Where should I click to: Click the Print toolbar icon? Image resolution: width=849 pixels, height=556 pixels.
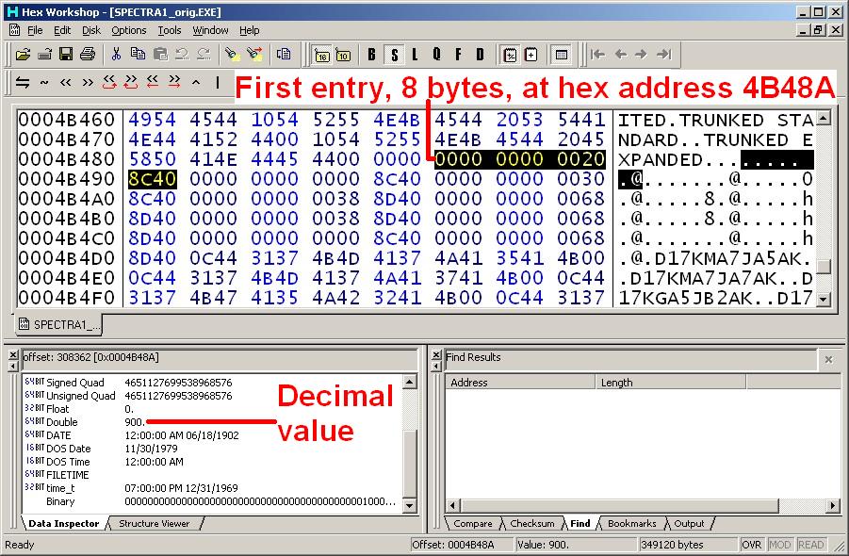point(88,54)
